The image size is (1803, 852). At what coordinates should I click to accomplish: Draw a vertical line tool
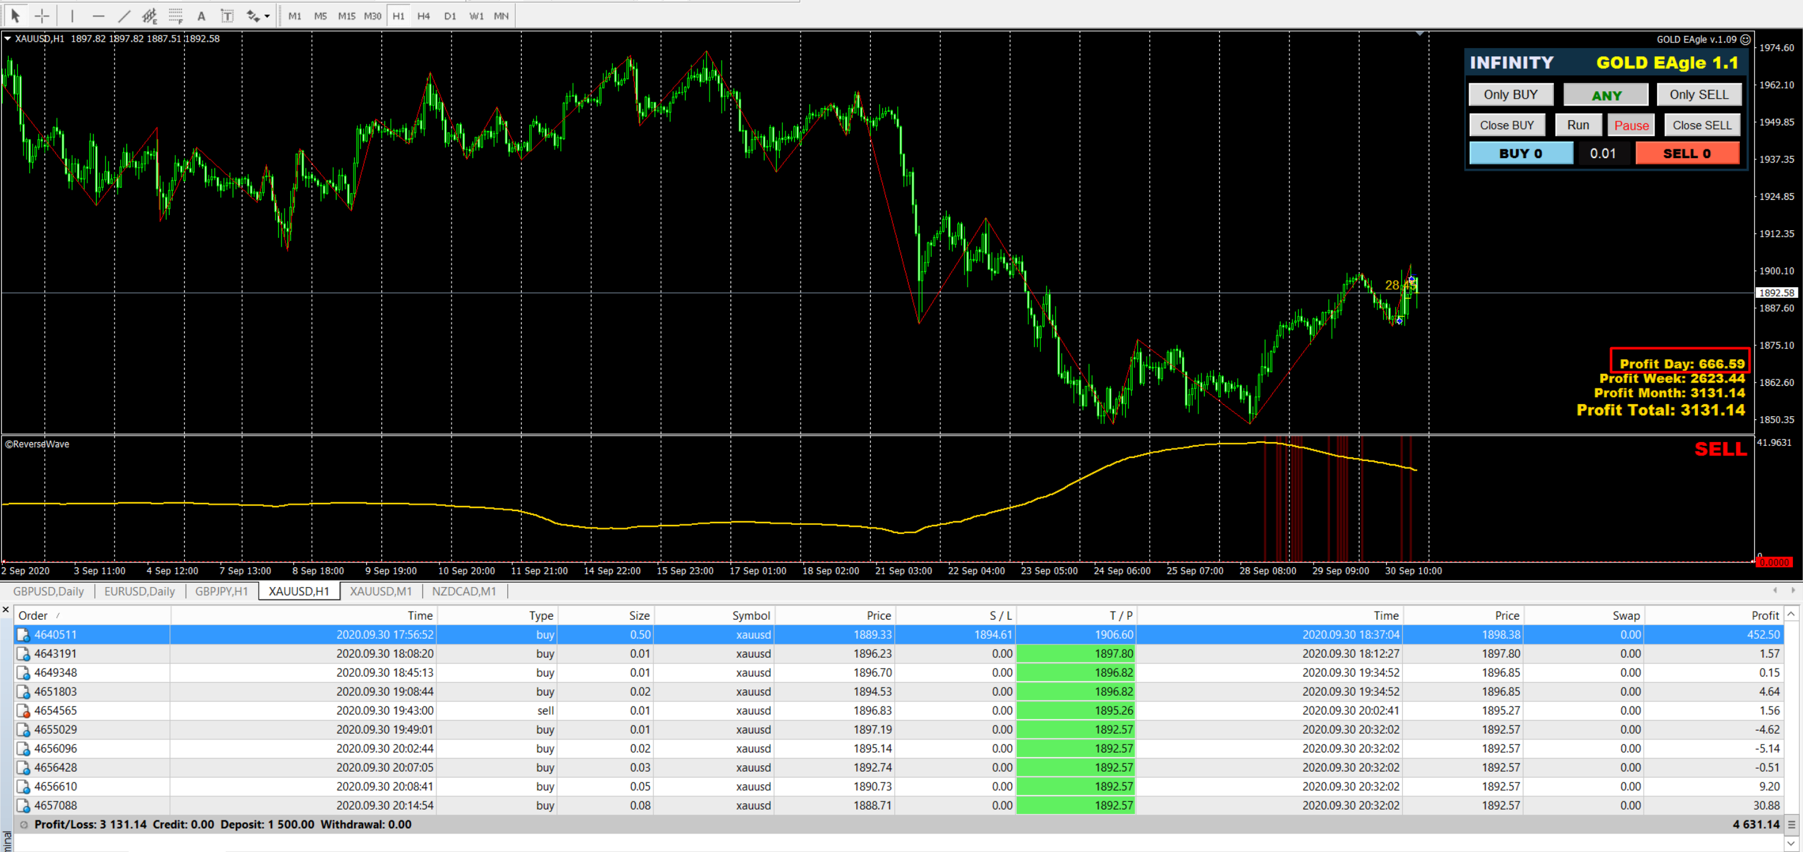click(x=72, y=15)
